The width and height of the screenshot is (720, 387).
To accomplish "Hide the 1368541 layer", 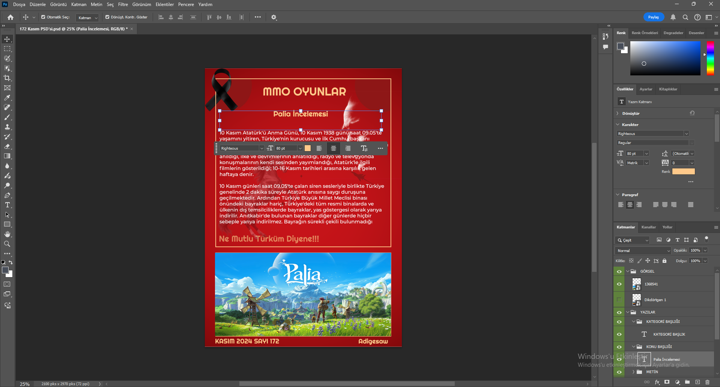I will (x=619, y=284).
